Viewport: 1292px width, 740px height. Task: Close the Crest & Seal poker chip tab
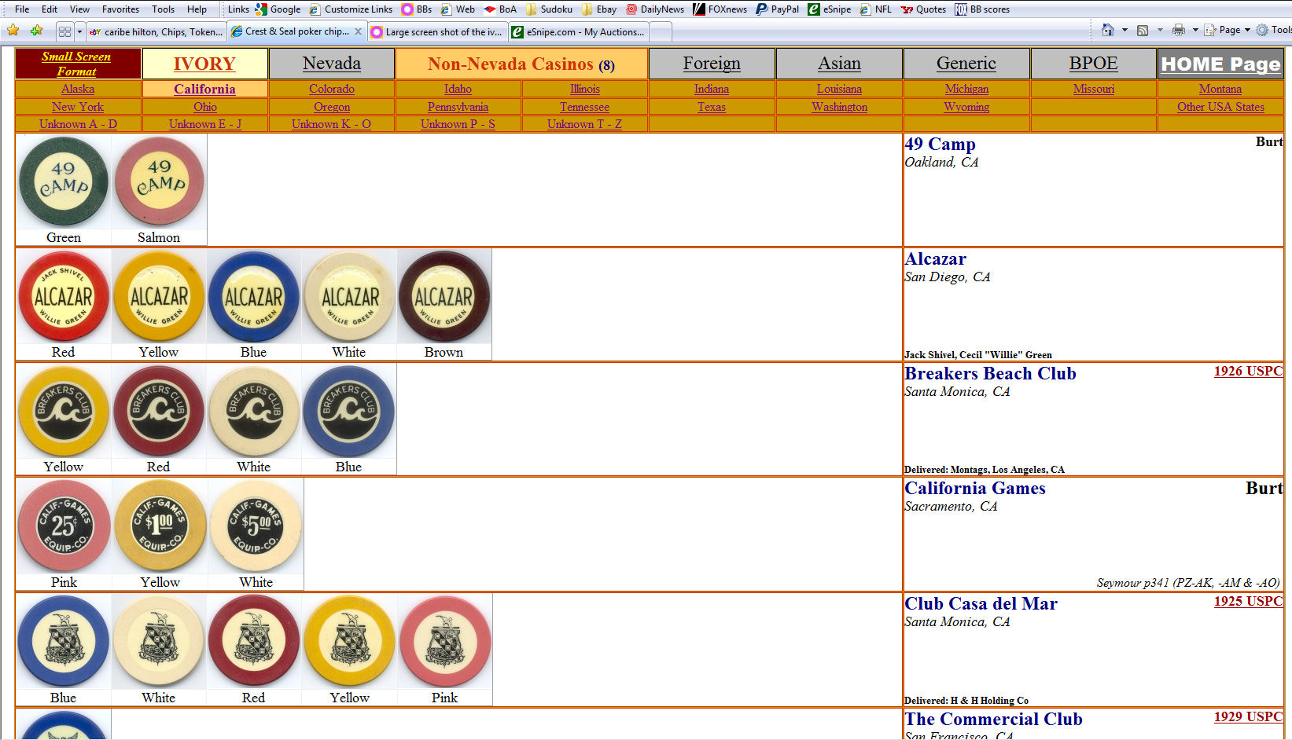tap(358, 31)
